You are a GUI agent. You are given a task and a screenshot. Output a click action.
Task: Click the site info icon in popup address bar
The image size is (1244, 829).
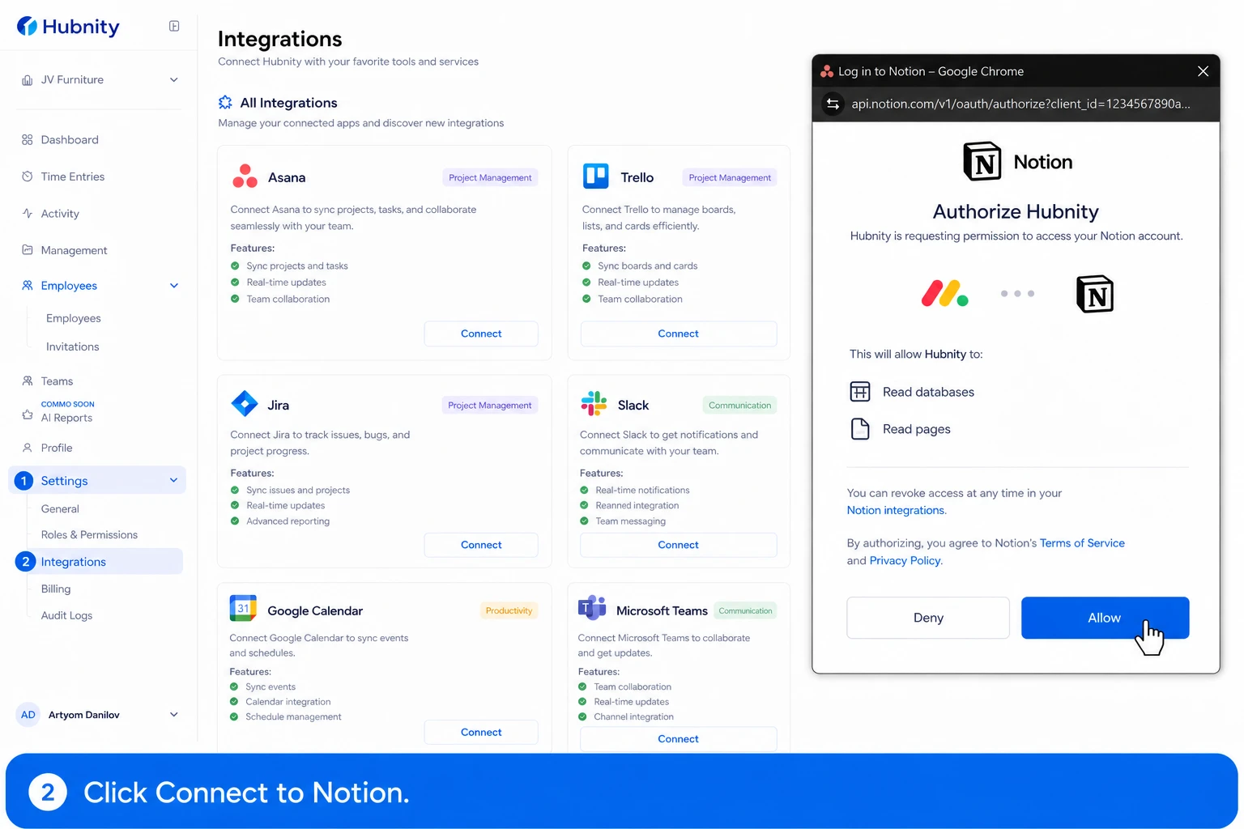tap(833, 104)
